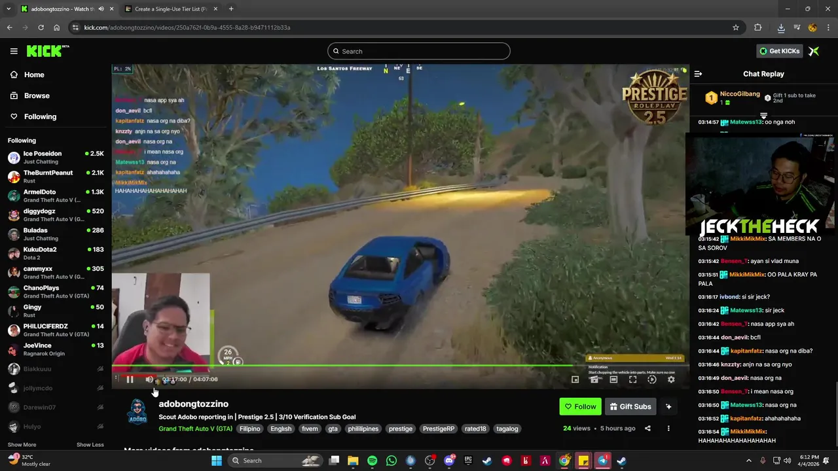Image resolution: width=838 pixels, height=471 pixels.
Task: Bookmark this page with star icon
Action: [x=736, y=27]
